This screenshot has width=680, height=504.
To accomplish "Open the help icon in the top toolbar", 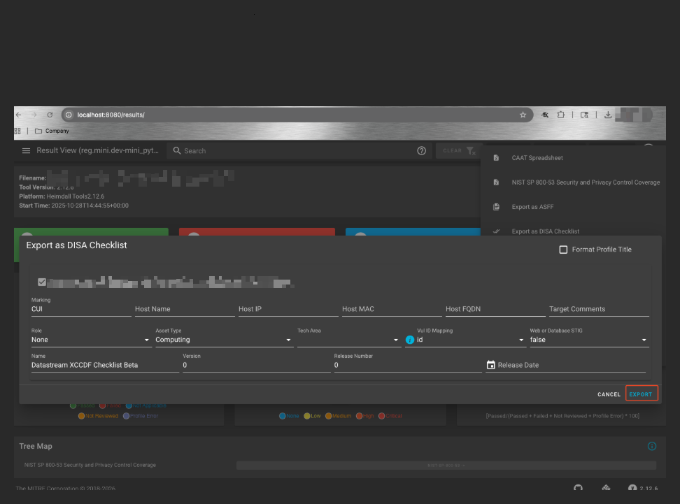I will click(x=421, y=150).
